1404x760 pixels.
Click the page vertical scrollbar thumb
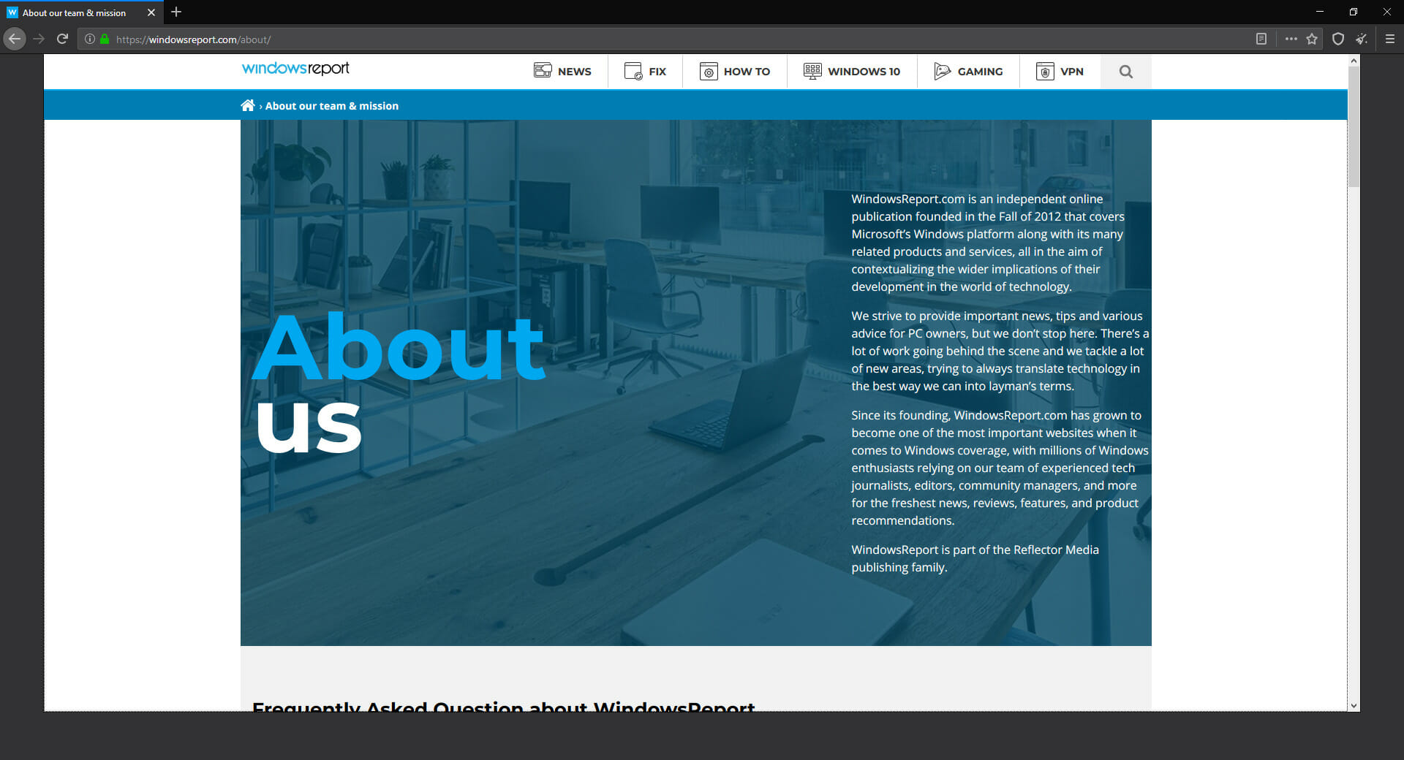(1354, 128)
